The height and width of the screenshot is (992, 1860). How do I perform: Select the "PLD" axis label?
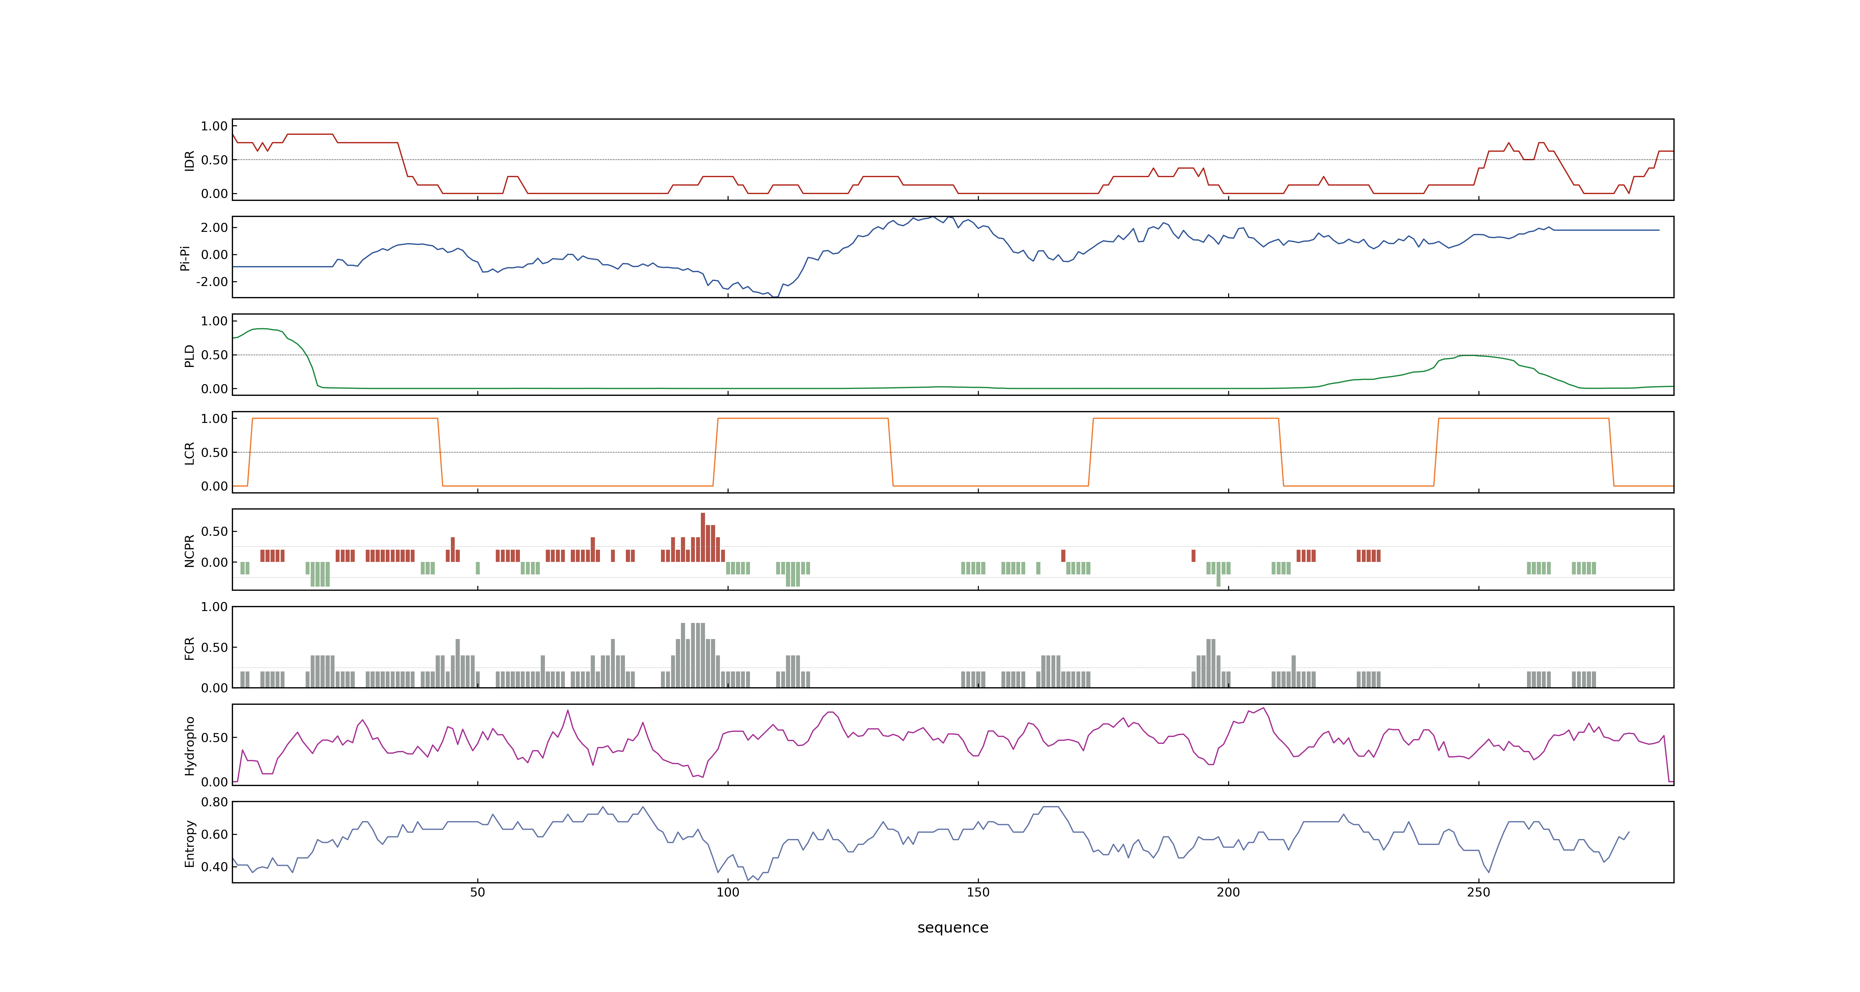click(x=190, y=355)
